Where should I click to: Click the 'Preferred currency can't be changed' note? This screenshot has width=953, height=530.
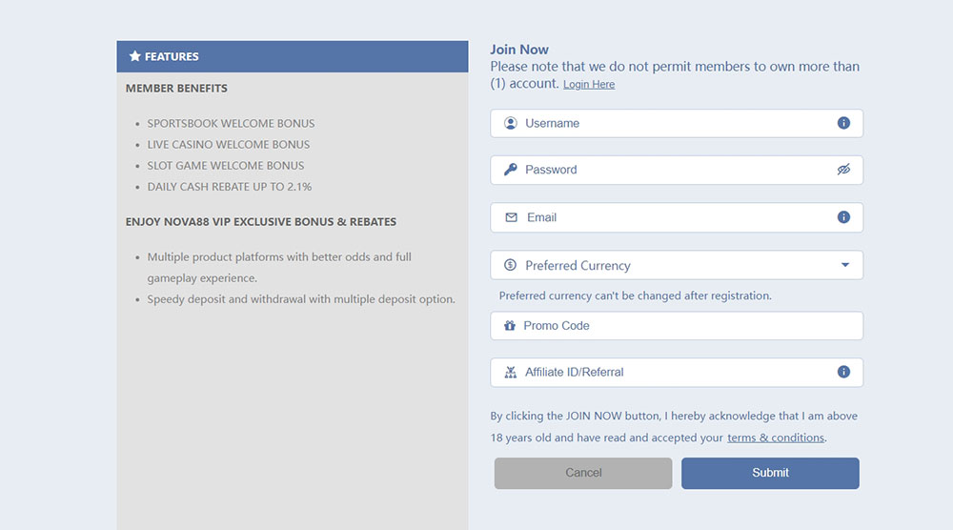635,296
